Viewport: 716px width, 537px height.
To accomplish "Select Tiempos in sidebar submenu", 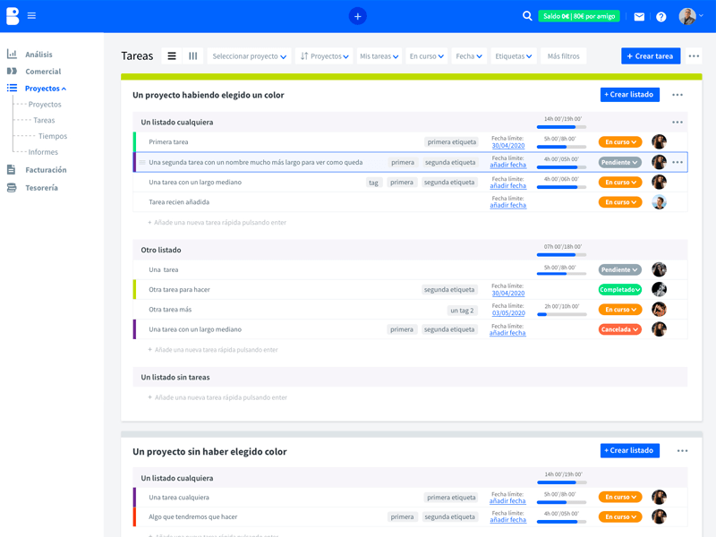I will 53,136.
